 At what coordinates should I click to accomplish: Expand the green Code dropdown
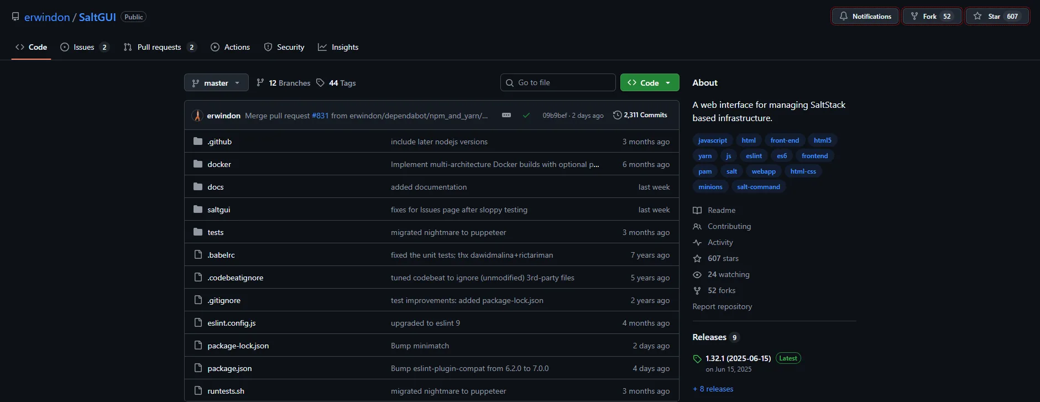click(x=650, y=83)
